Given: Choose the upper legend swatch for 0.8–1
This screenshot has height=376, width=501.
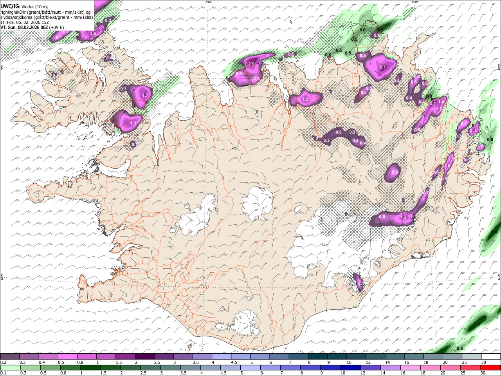Looking at the screenshot, I should pos(87,356).
